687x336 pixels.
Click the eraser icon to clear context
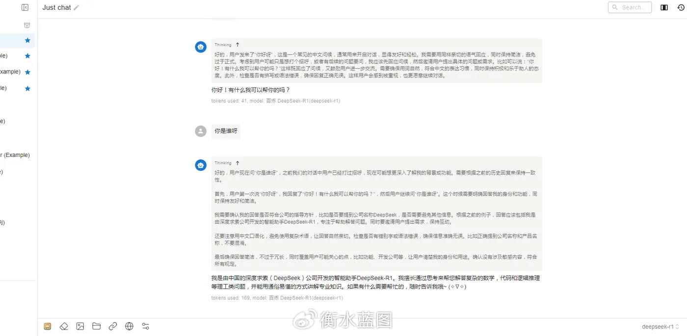pyautogui.click(x=64, y=326)
